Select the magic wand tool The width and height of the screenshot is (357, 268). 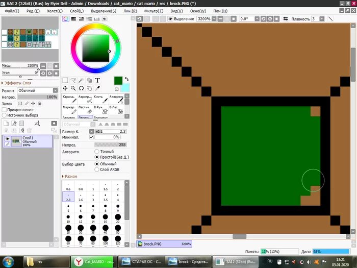point(81,80)
